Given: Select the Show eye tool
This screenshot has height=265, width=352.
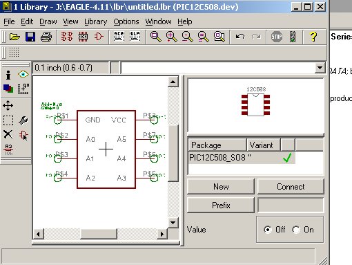Looking at the screenshot, I should [23, 74].
